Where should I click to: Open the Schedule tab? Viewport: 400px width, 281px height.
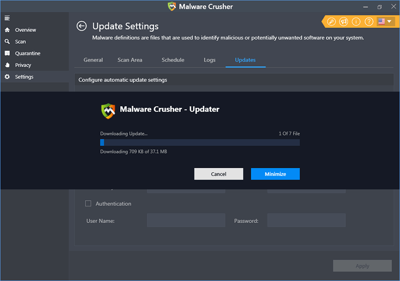173,60
